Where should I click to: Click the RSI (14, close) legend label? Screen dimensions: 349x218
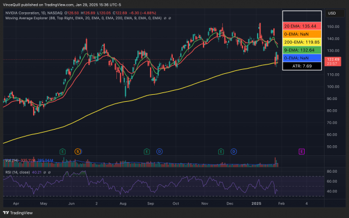click(17, 173)
